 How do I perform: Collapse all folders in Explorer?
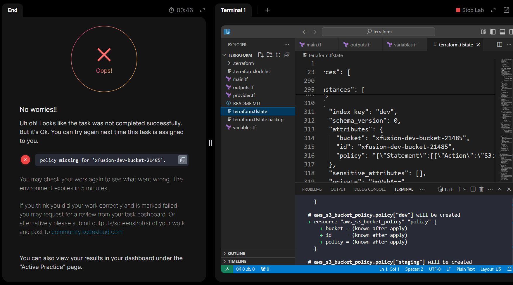(287, 55)
